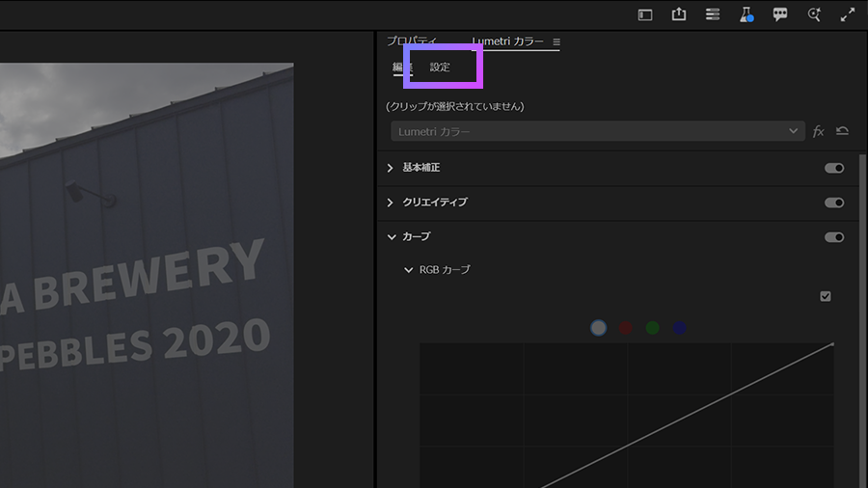
Task: Click the brewery video preview image
Action: click(x=147, y=275)
